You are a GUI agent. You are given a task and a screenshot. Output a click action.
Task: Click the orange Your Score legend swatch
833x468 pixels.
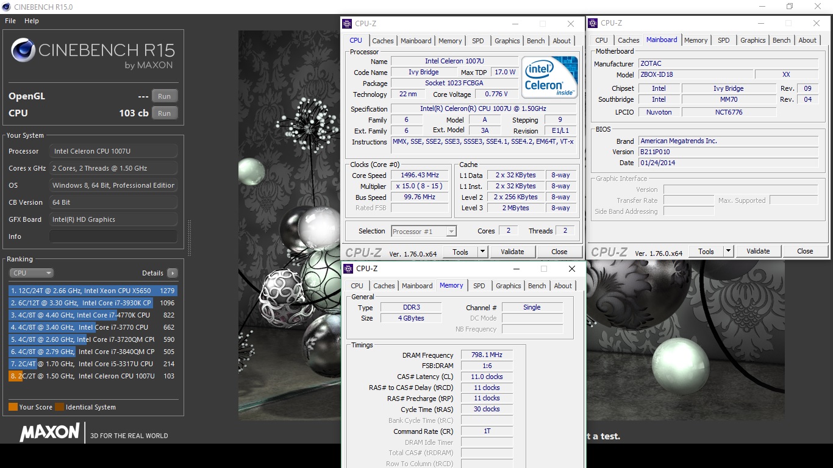tap(13, 407)
